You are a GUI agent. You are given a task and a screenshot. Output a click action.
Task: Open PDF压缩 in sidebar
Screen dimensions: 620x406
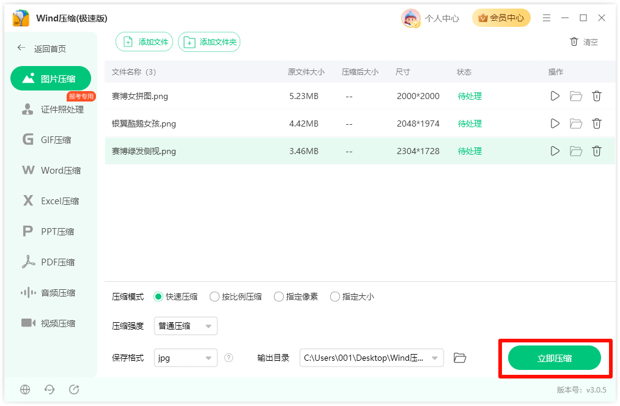click(x=48, y=262)
